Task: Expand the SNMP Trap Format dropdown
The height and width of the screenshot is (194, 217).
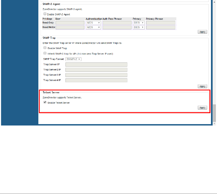Action: pyautogui.click(x=73, y=59)
